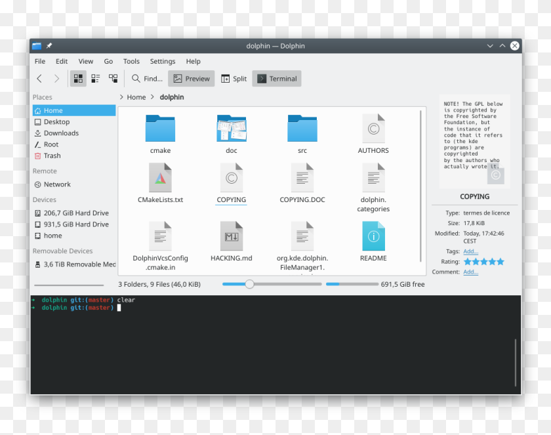Click the file view vertical scrollbar
This screenshot has height=435, width=551.
(x=420, y=186)
